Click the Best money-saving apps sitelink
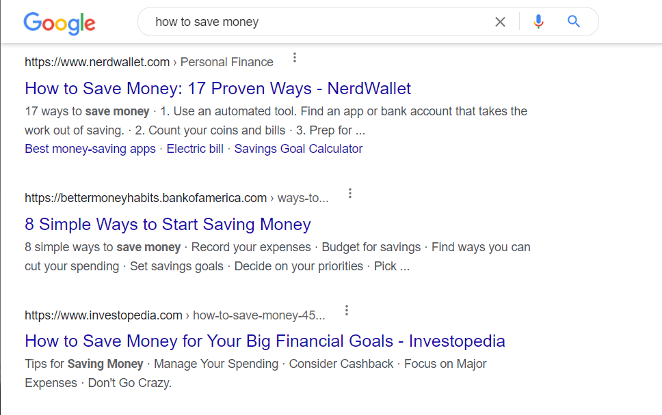 (x=90, y=148)
